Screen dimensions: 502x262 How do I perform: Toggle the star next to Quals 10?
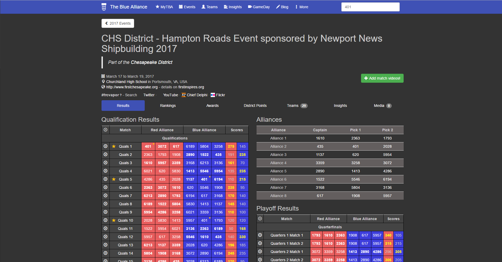(x=114, y=220)
